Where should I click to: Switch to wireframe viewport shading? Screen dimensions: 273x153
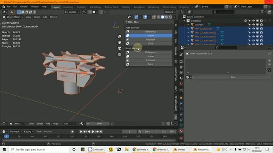point(159,17)
